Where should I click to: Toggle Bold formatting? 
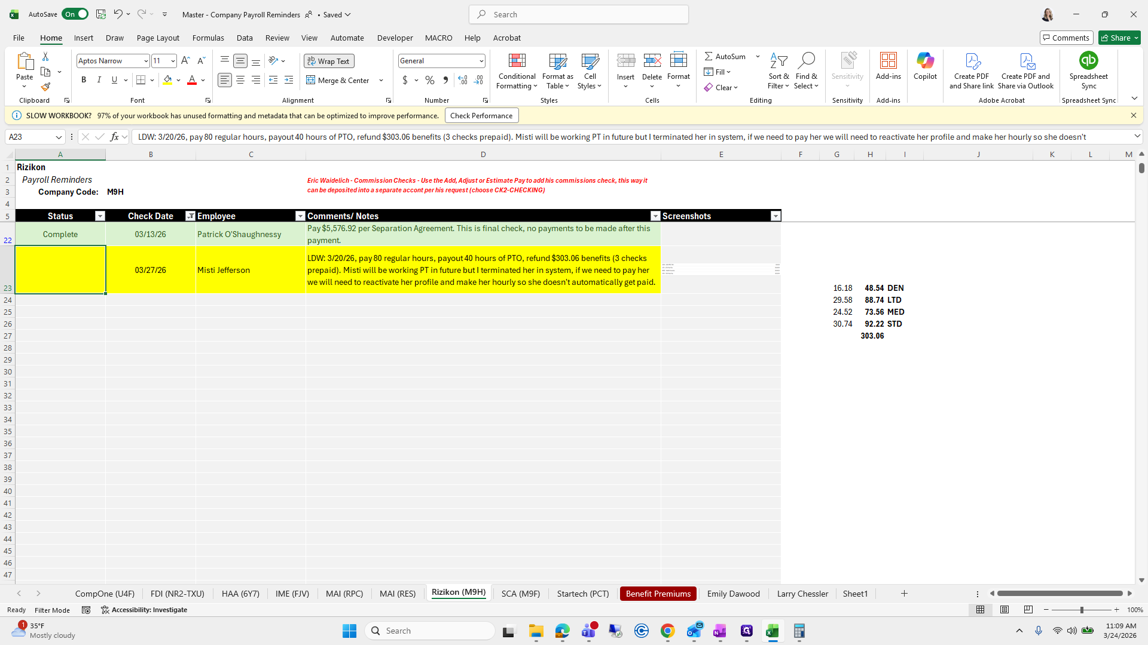pyautogui.click(x=84, y=80)
